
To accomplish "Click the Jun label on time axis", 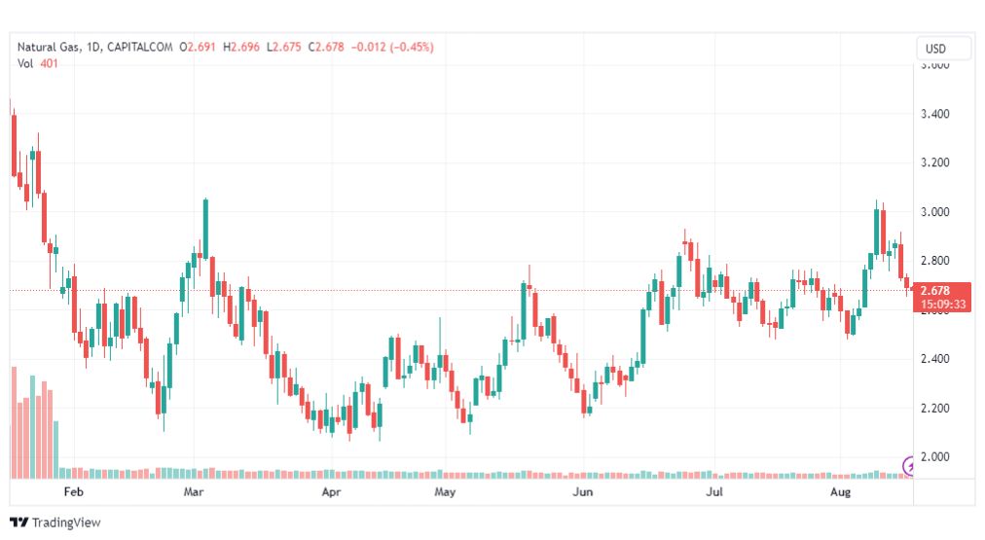I will [x=582, y=491].
